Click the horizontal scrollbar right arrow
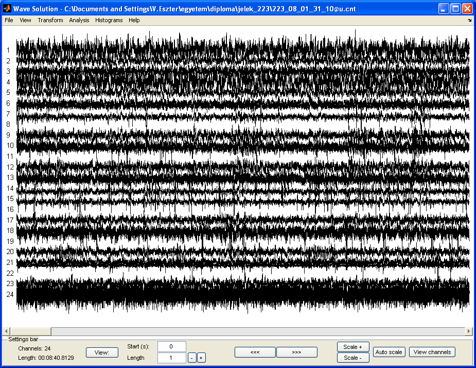Screen dimensions: 476x368 coord(469,331)
